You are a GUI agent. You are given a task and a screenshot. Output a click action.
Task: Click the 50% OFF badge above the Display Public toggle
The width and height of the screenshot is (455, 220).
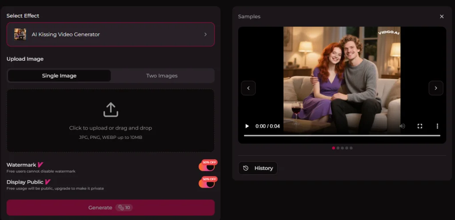[x=210, y=179]
